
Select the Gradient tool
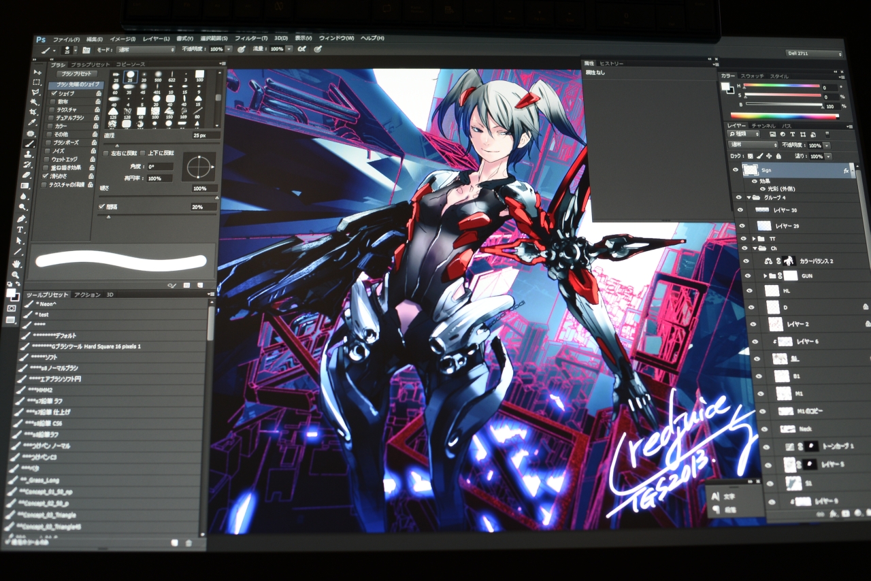pos(25,185)
